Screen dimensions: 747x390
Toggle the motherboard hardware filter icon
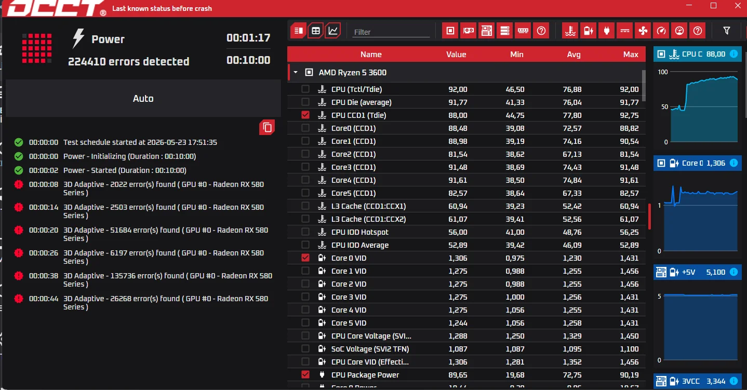tap(487, 31)
